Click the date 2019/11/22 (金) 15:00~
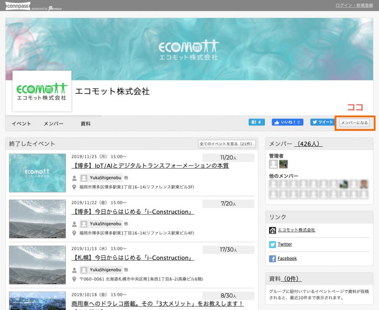This screenshot has width=379, height=310. pos(99,202)
